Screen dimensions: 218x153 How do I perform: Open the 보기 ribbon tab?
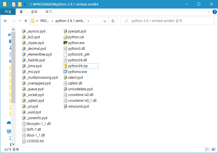(x=49, y=12)
